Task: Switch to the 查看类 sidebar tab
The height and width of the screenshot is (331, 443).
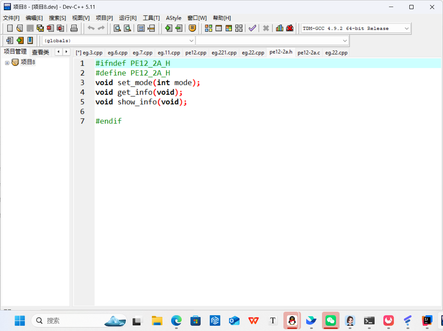Action: pos(40,52)
